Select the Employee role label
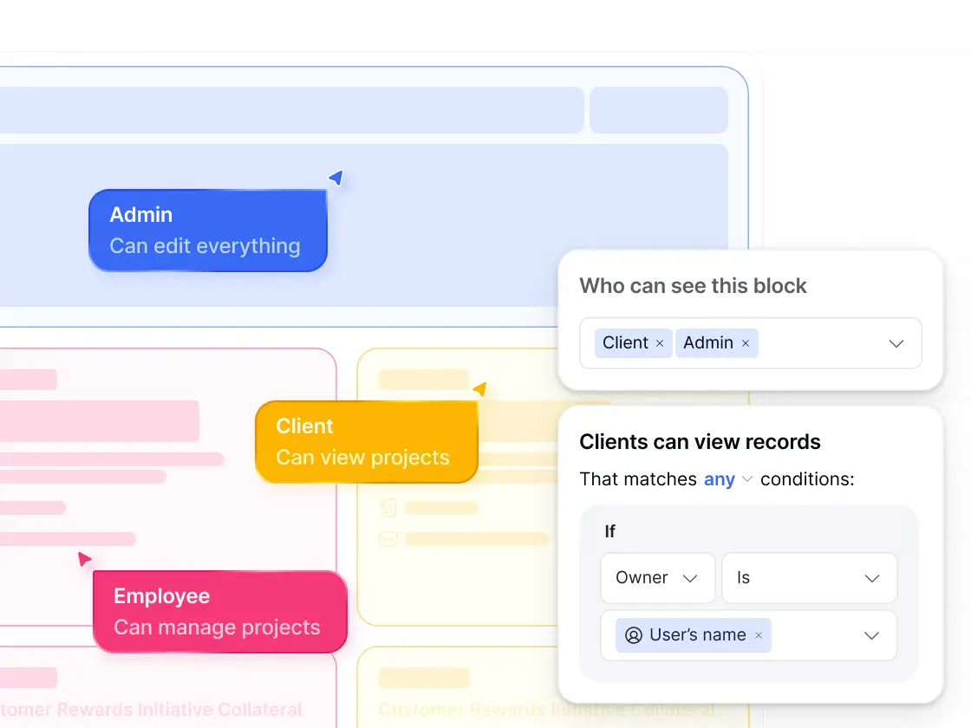971x728 pixels. click(x=161, y=595)
